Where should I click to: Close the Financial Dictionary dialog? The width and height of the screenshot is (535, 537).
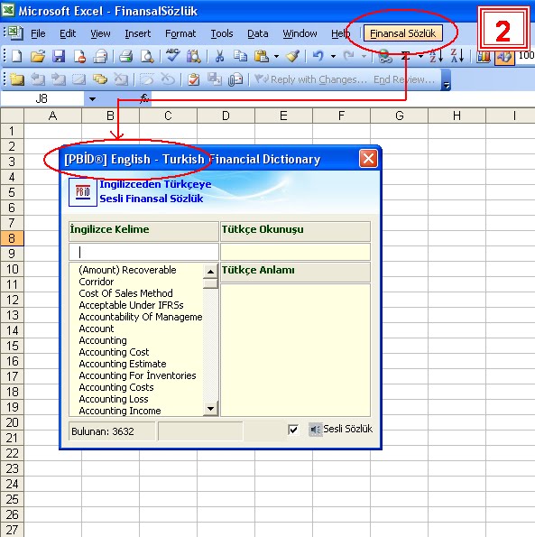point(368,159)
